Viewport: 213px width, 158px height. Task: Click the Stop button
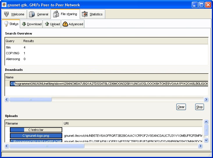click(x=199, y=107)
